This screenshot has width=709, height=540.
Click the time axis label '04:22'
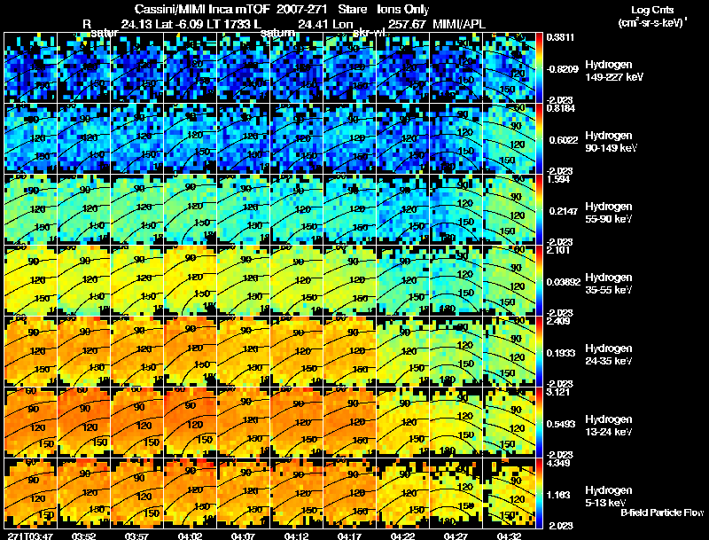click(x=403, y=536)
